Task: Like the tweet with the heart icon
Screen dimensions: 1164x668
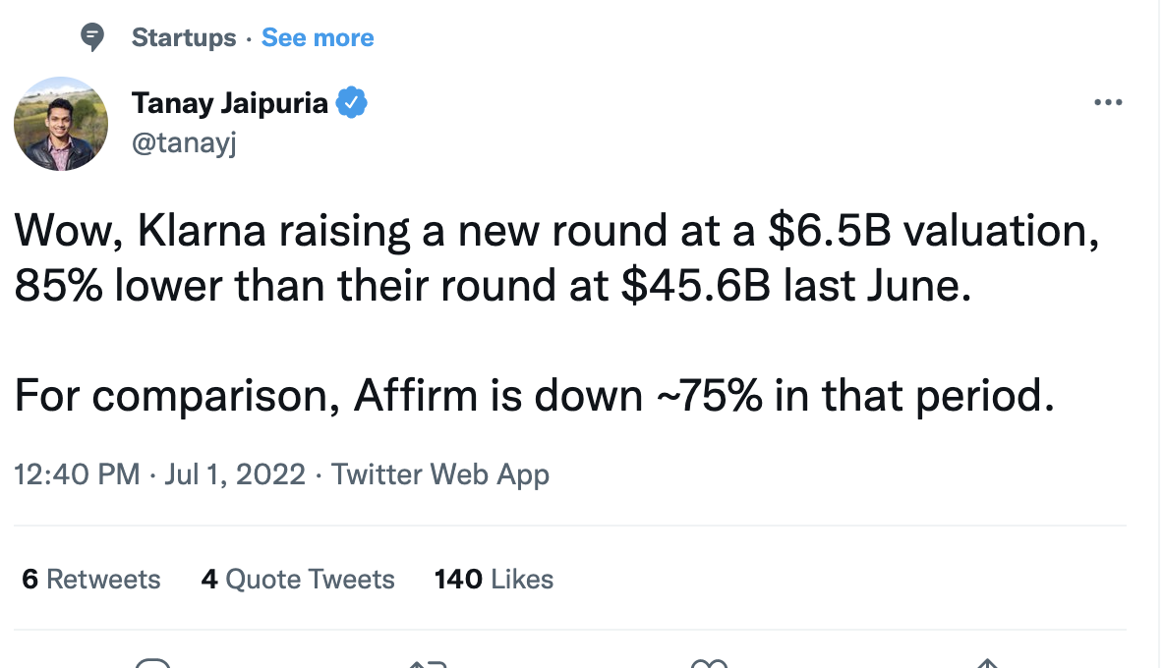Action: pos(709,664)
